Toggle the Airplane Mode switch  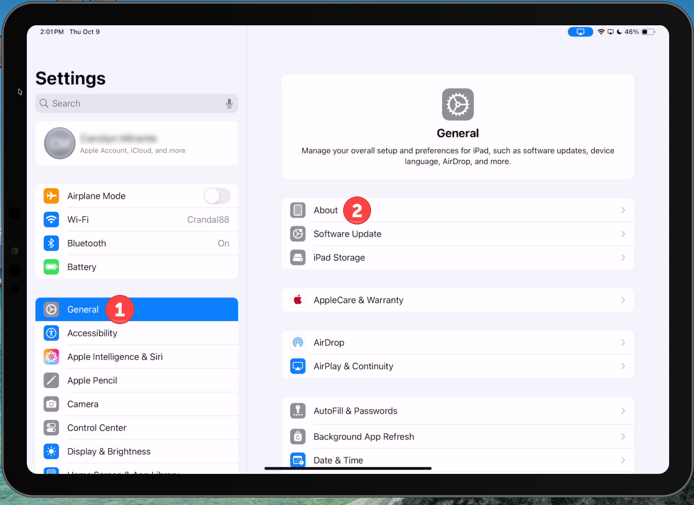[217, 196]
